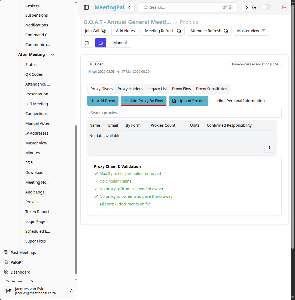
Task: Click the Homeowners Association (HOA) badge
Action: 255,64
